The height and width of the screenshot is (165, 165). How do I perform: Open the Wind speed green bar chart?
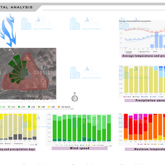(79, 130)
